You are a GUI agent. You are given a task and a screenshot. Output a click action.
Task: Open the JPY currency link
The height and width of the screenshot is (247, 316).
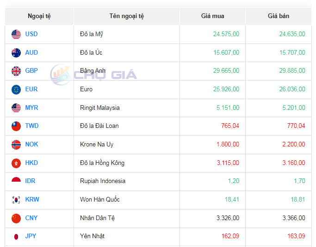point(31,236)
